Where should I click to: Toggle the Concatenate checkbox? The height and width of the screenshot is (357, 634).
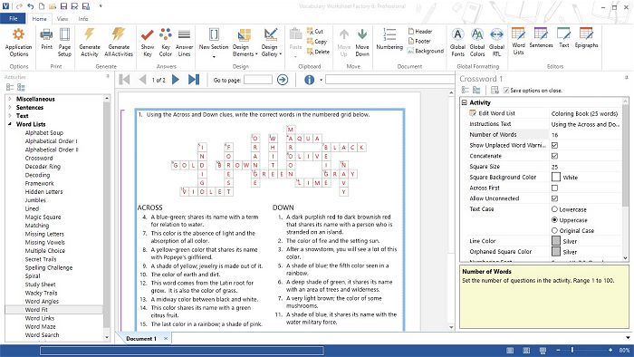(554, 156)
